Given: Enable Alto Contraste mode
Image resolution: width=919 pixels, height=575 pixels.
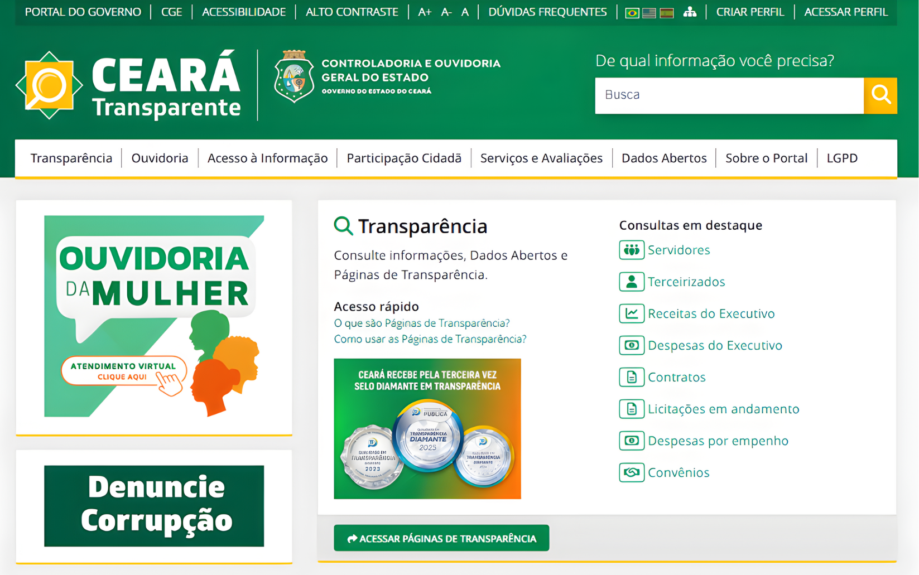Looking at the screenshot, I should point(351,11).
